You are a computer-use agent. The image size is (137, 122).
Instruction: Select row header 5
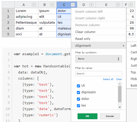pos(8,34)
